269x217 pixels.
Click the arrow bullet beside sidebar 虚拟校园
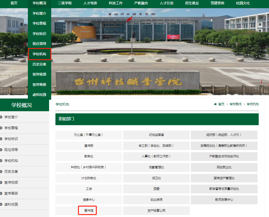point(1,204)
